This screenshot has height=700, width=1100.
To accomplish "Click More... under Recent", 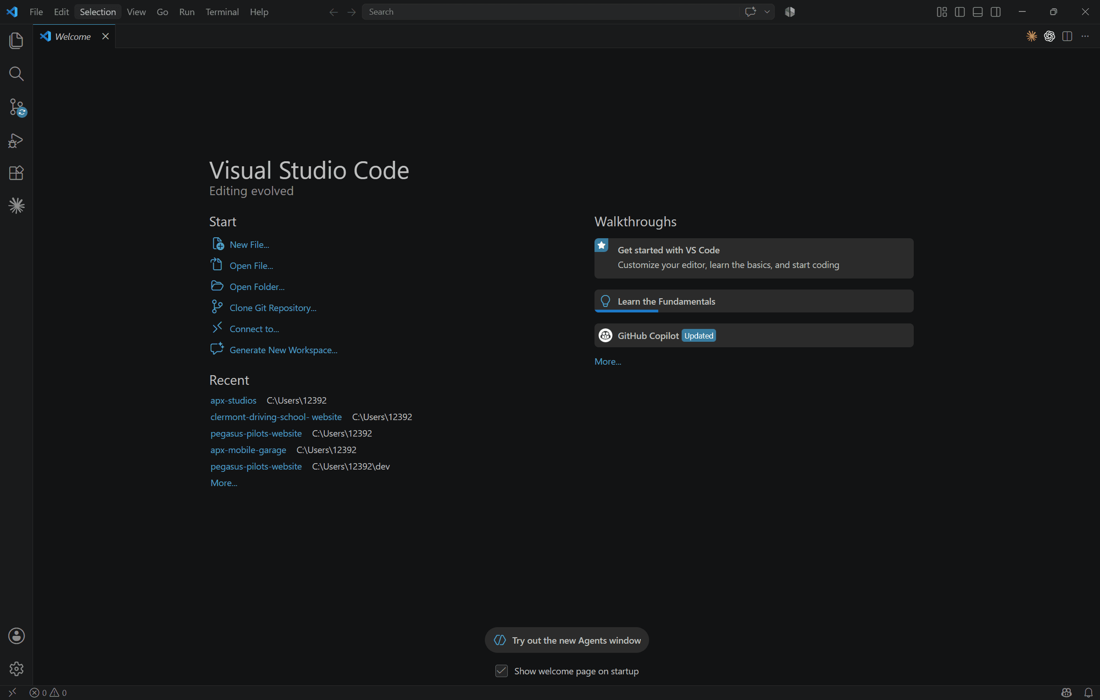I will point(224,483).
